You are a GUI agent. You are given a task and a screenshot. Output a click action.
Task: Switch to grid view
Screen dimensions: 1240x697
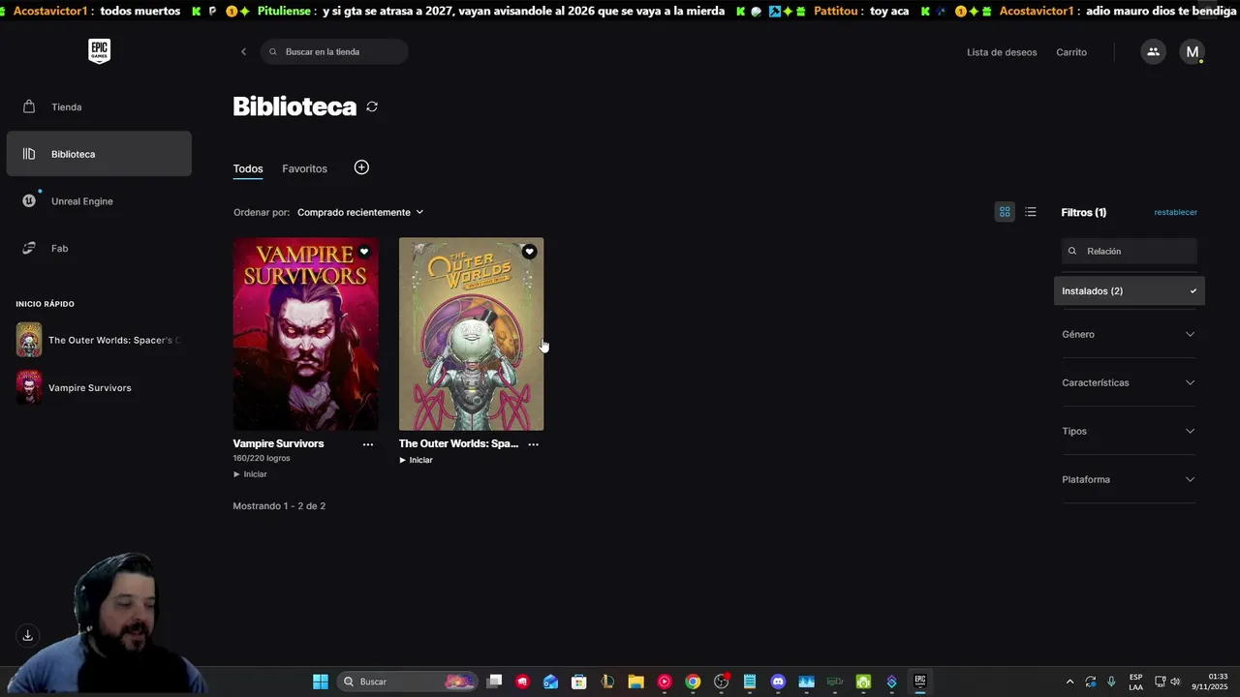(x=1005, y=212)
